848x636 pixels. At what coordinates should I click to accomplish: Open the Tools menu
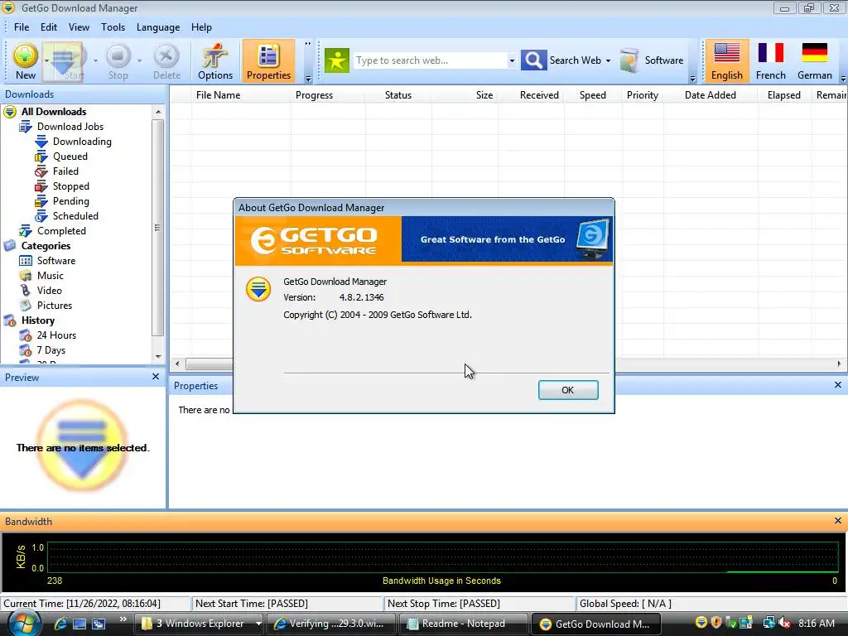[113, 27]
